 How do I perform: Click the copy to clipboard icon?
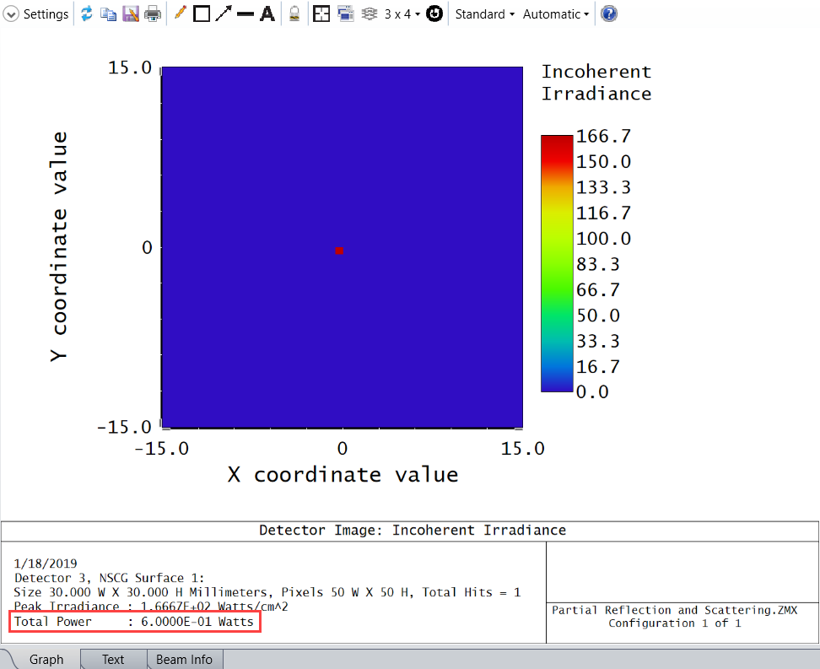108,14
